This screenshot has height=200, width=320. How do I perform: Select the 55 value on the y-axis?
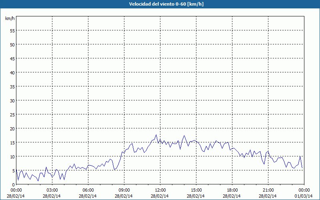pyautogui.click(x=12, y=31)
